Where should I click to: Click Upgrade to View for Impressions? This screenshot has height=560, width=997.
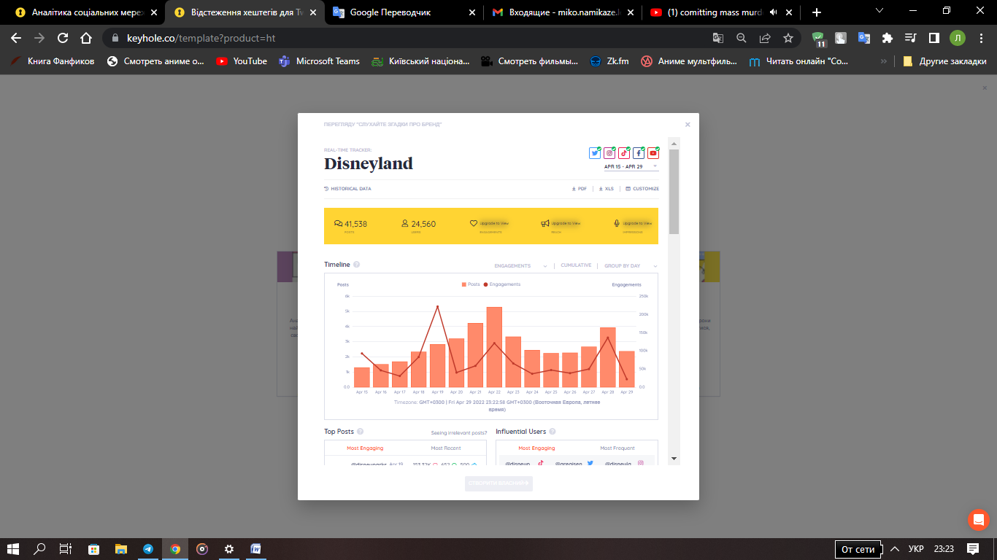637,223
